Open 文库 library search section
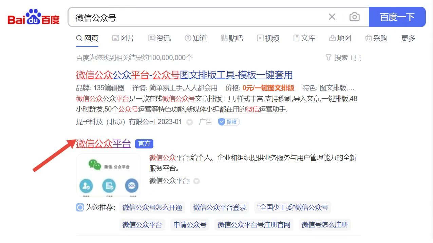Viewport: 433px width, 243px height. [304, 38]
